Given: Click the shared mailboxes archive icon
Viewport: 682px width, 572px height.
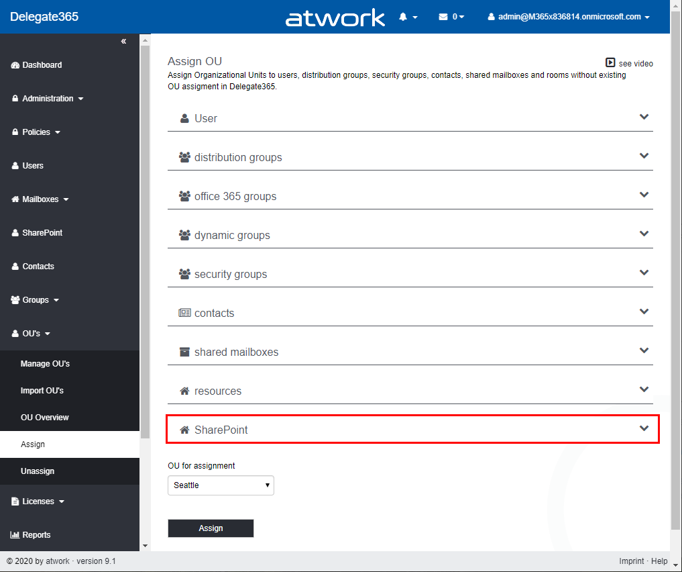Looking at the screenshot, I should point(184,352).
